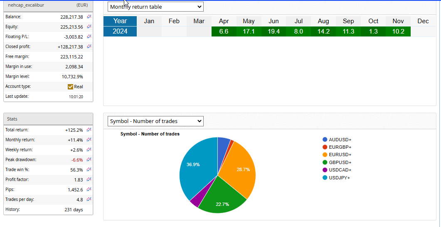Click chart icon next to Trades per day
The image size is (441, 227).
89,200
